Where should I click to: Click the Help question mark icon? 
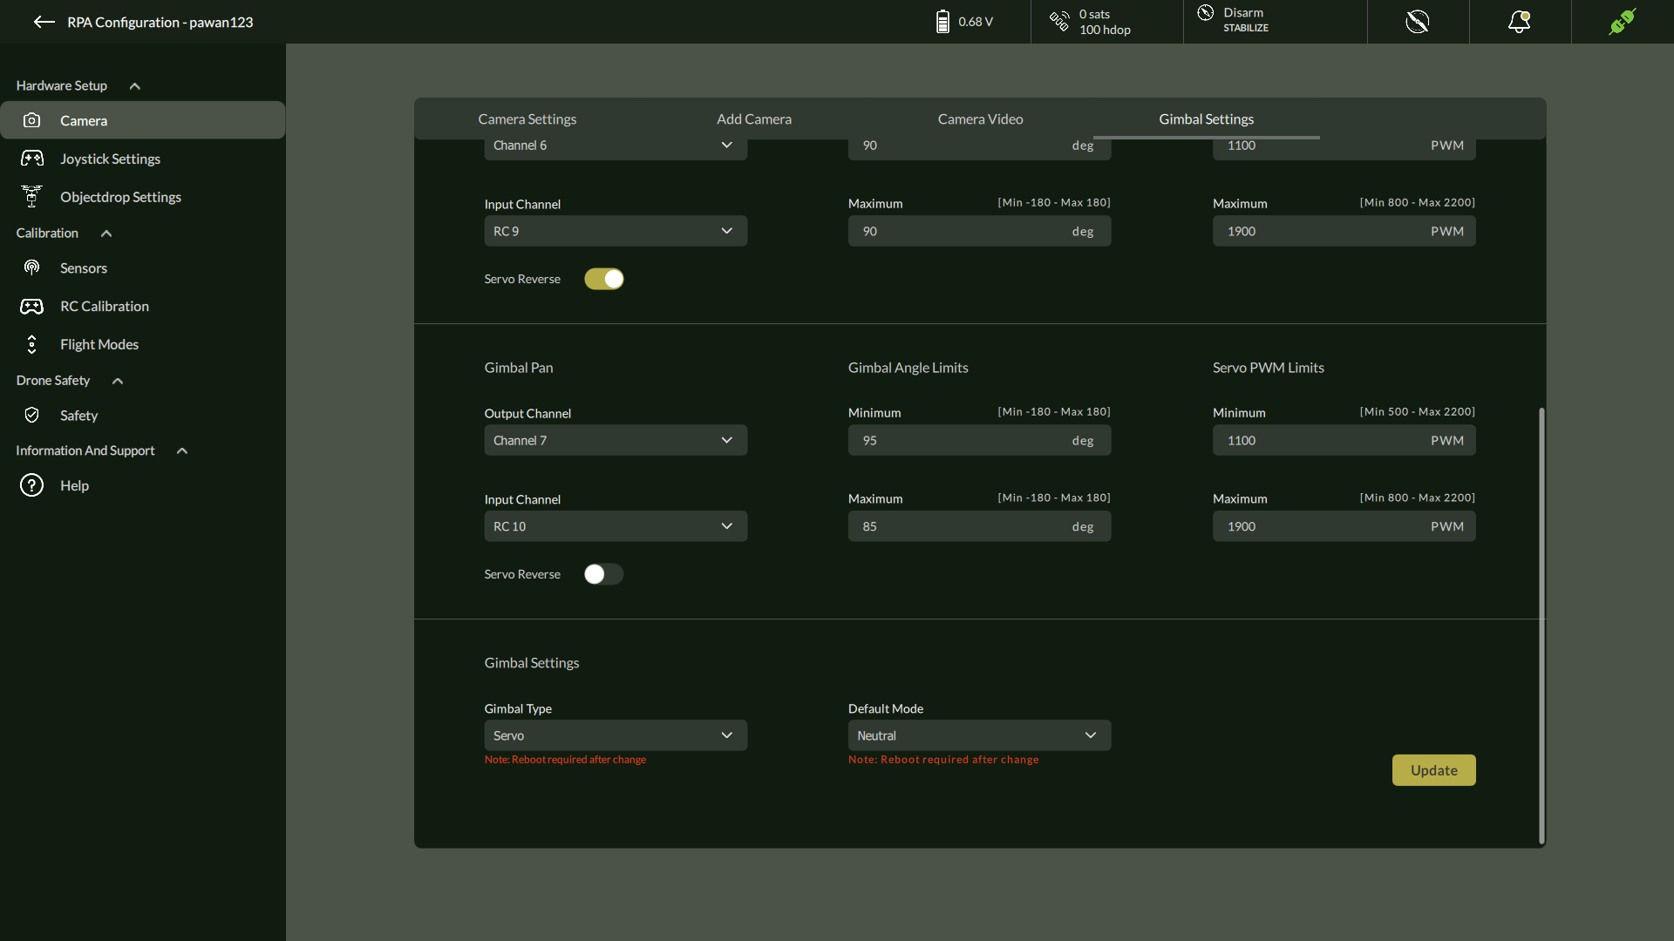(x=31, y=485)
